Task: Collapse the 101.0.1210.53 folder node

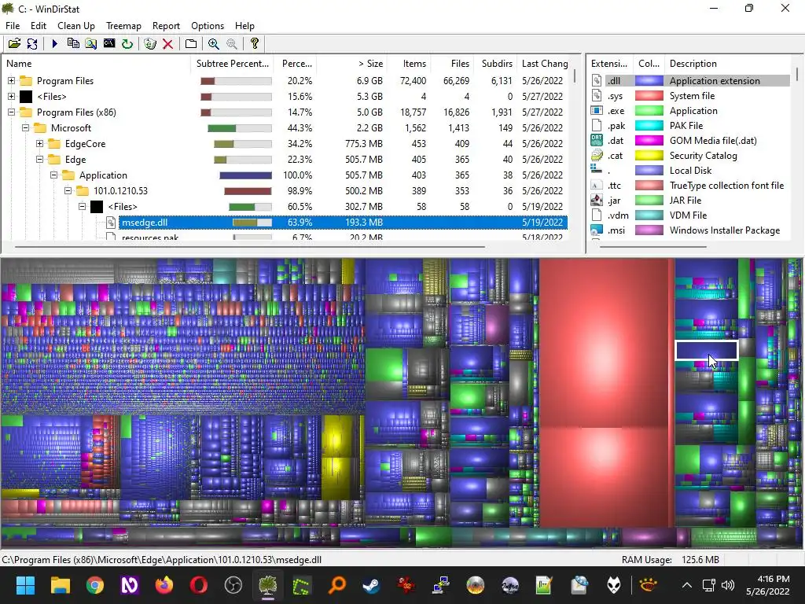Action: click(x=68, y=190)
